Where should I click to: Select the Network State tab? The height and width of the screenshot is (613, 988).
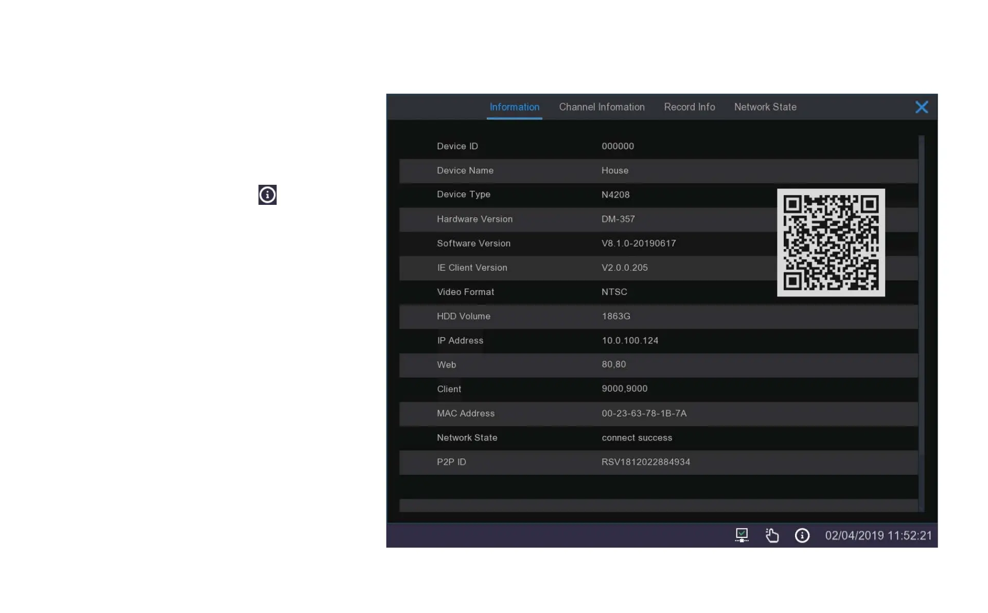point(765,107)
